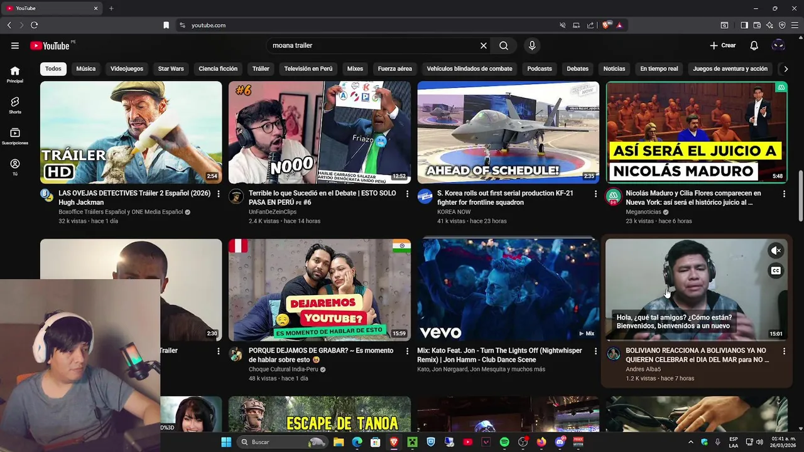
Task: Clear the search box with the X
Action: pyautogui.click(x=484, y=45)
